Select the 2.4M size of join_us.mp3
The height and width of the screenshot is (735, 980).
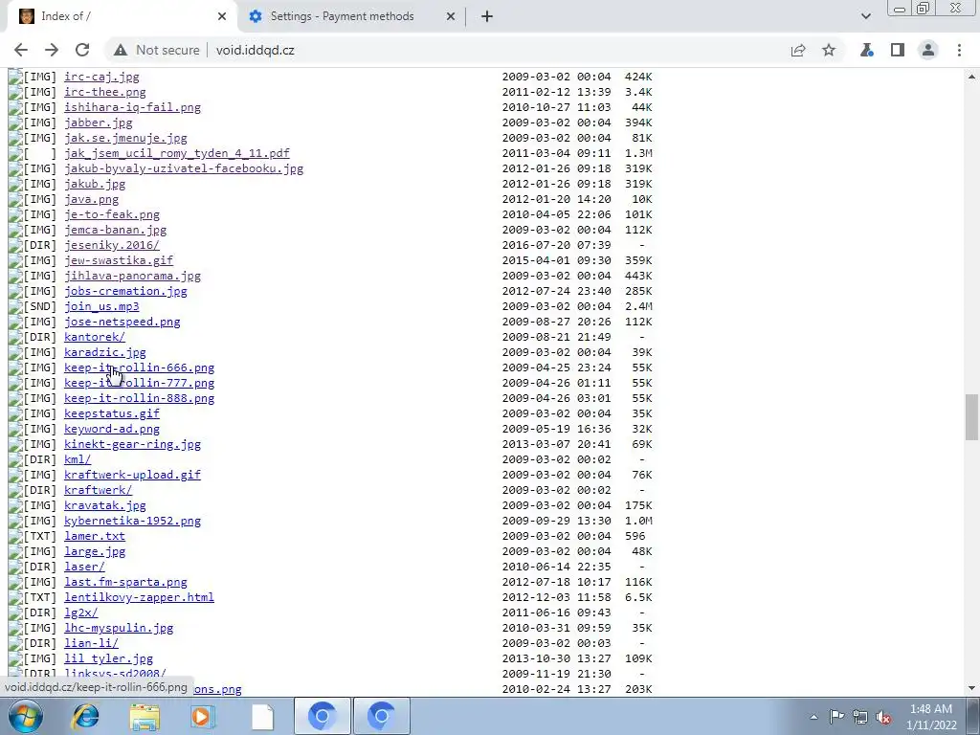(638, 306)
